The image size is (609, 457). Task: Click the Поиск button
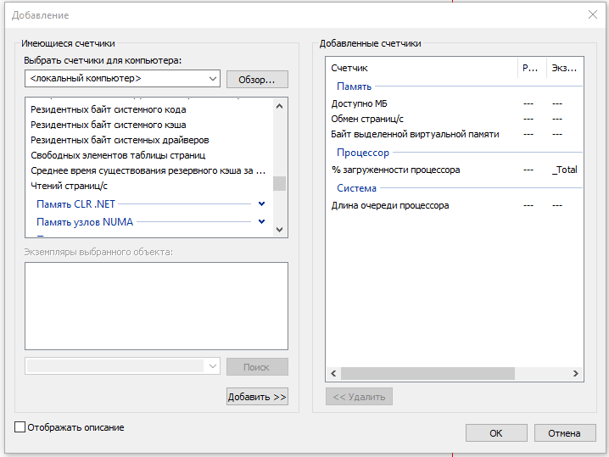pyautogui.click(x=257, y=366)
